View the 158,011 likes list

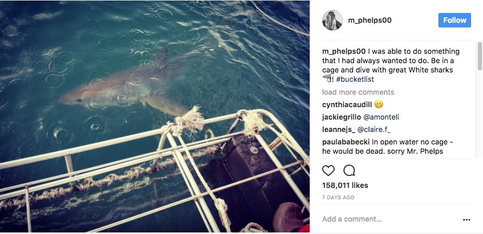[x=344, y=185]
